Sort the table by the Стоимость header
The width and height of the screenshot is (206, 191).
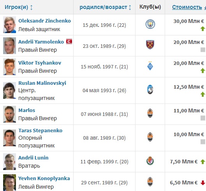tap(187, 7)
